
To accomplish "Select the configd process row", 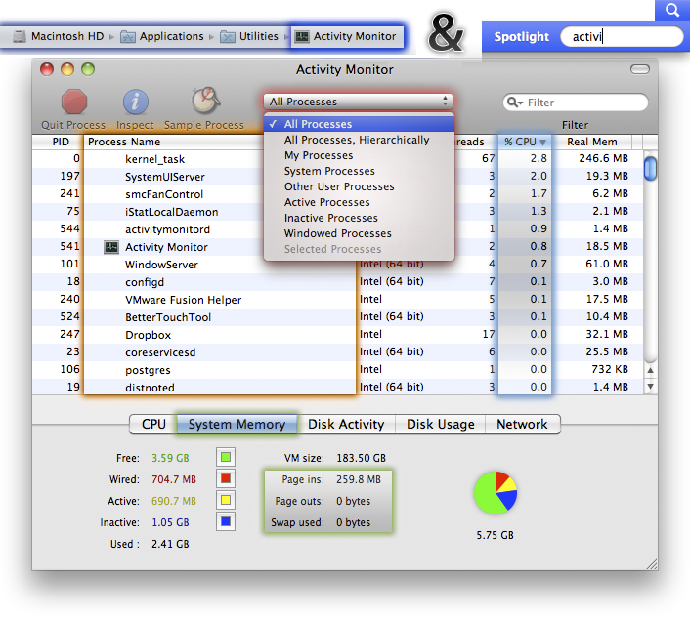I will (x=337, y=282).
